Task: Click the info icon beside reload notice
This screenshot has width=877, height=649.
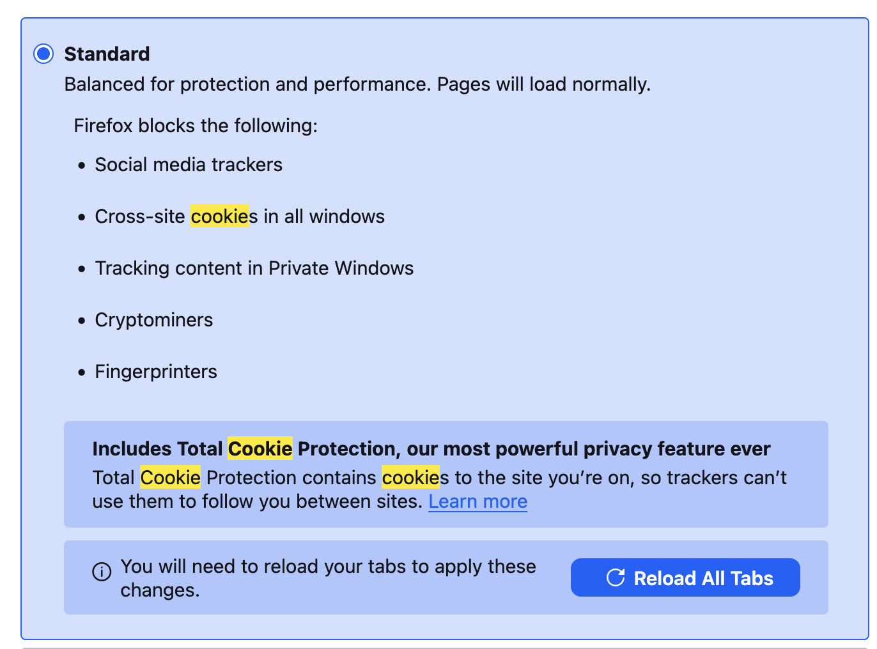Action: click(x=102, y=572)
